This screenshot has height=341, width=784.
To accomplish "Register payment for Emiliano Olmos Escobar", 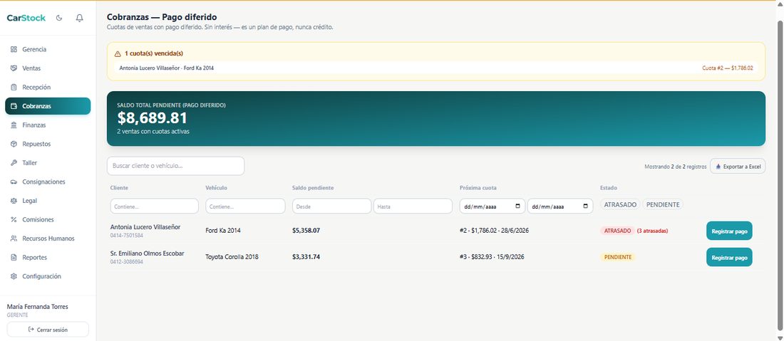I will pos(729,257).
